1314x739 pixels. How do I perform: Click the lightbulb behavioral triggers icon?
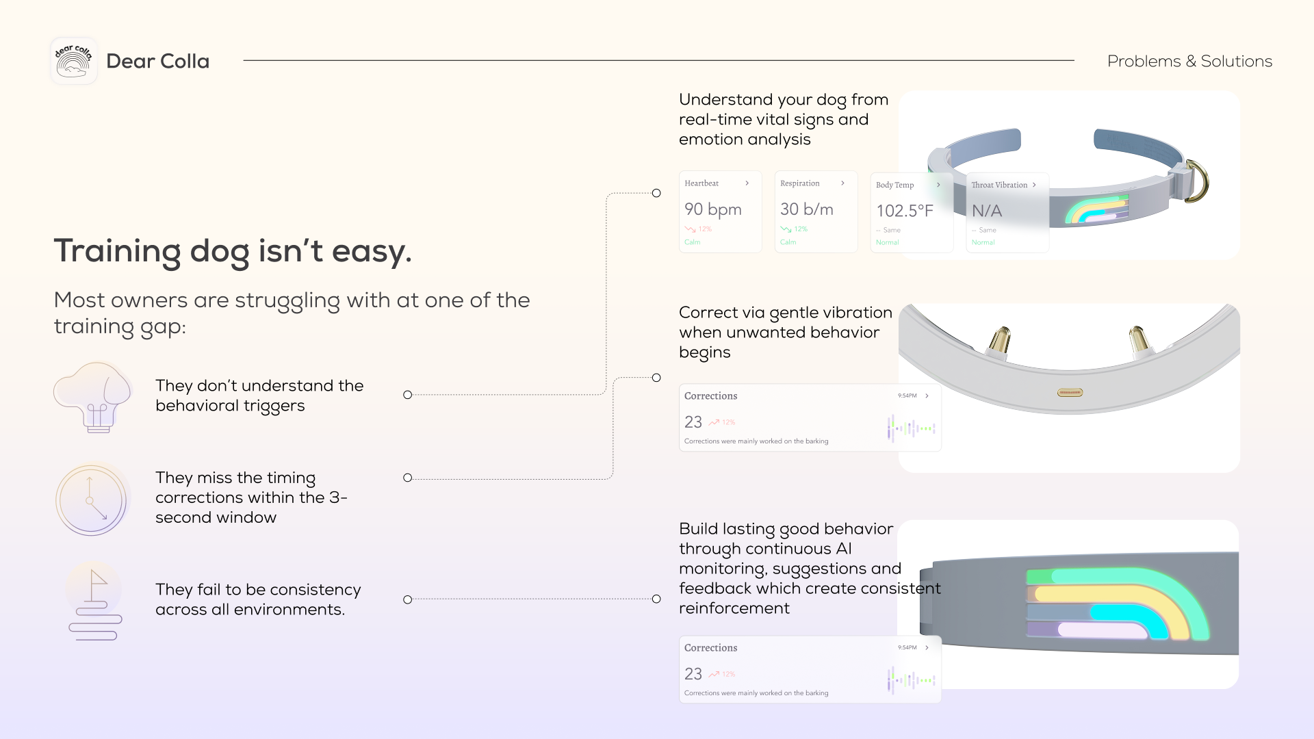pyautogui.click(x=93, y=397)
